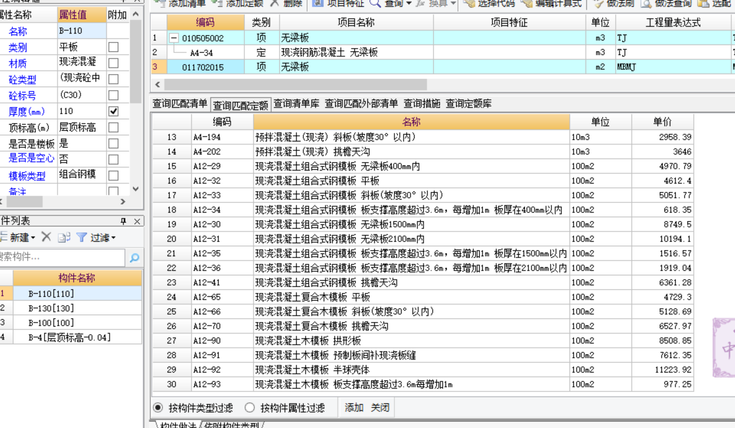Select quota row A12-65 复合木模板 平板

423,297
